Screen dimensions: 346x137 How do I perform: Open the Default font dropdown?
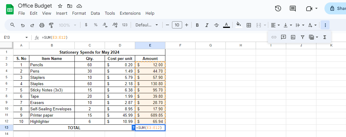click(x=147, y=25)
